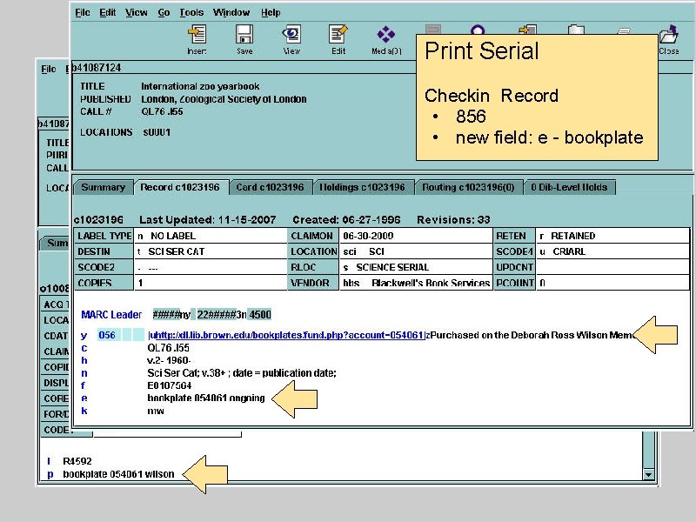696x522 pixels.
Task: Open the View menu
Action: tap(137, 12)
